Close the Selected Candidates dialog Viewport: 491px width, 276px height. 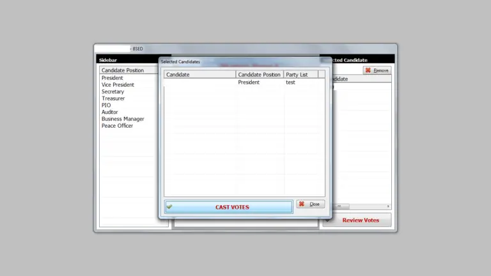point(310,204)
